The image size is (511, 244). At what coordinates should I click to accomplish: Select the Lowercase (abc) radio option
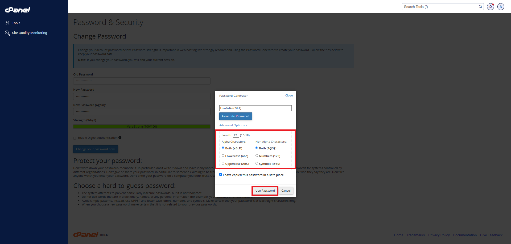pos(223,156)
